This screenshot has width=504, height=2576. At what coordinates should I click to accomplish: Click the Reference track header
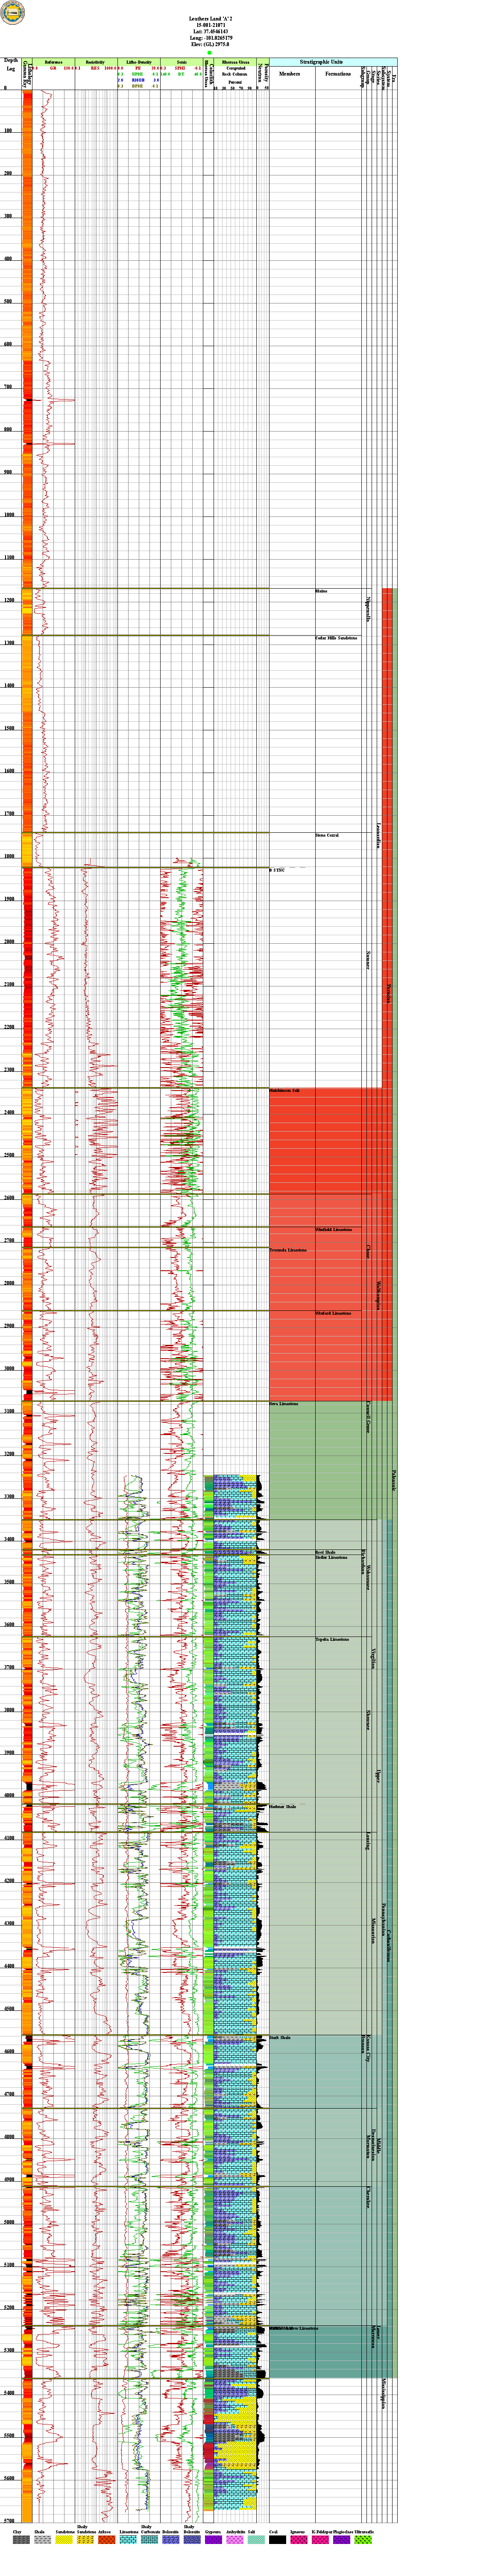[x=54, y=62]
